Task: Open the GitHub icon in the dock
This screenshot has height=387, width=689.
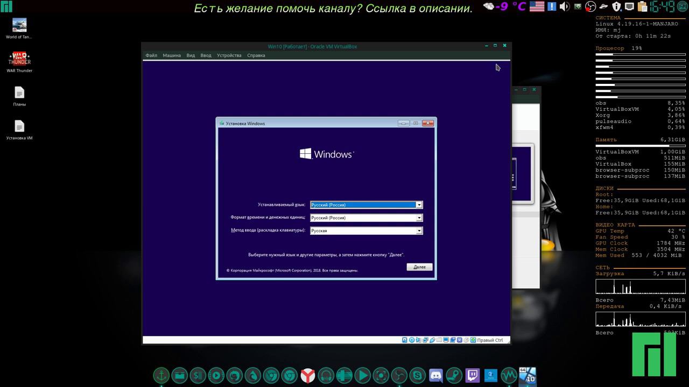Action: click(235, 375)
